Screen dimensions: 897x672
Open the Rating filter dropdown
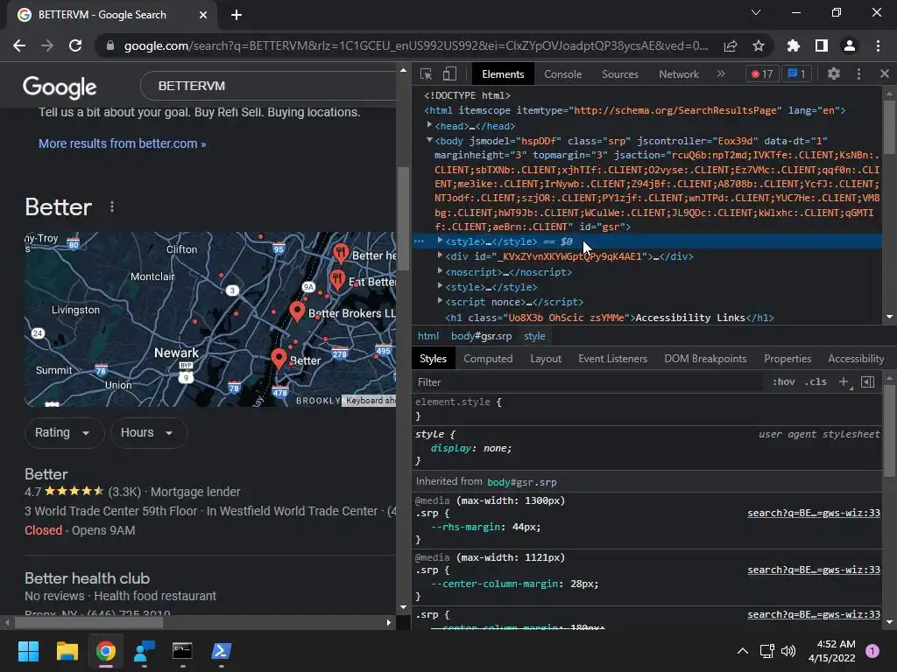tap(63, 432)
